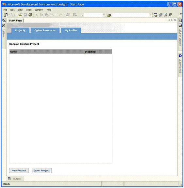The image size is (184, 188).
Task: Open the Output window tab
Action: click(x=15, y=179)
